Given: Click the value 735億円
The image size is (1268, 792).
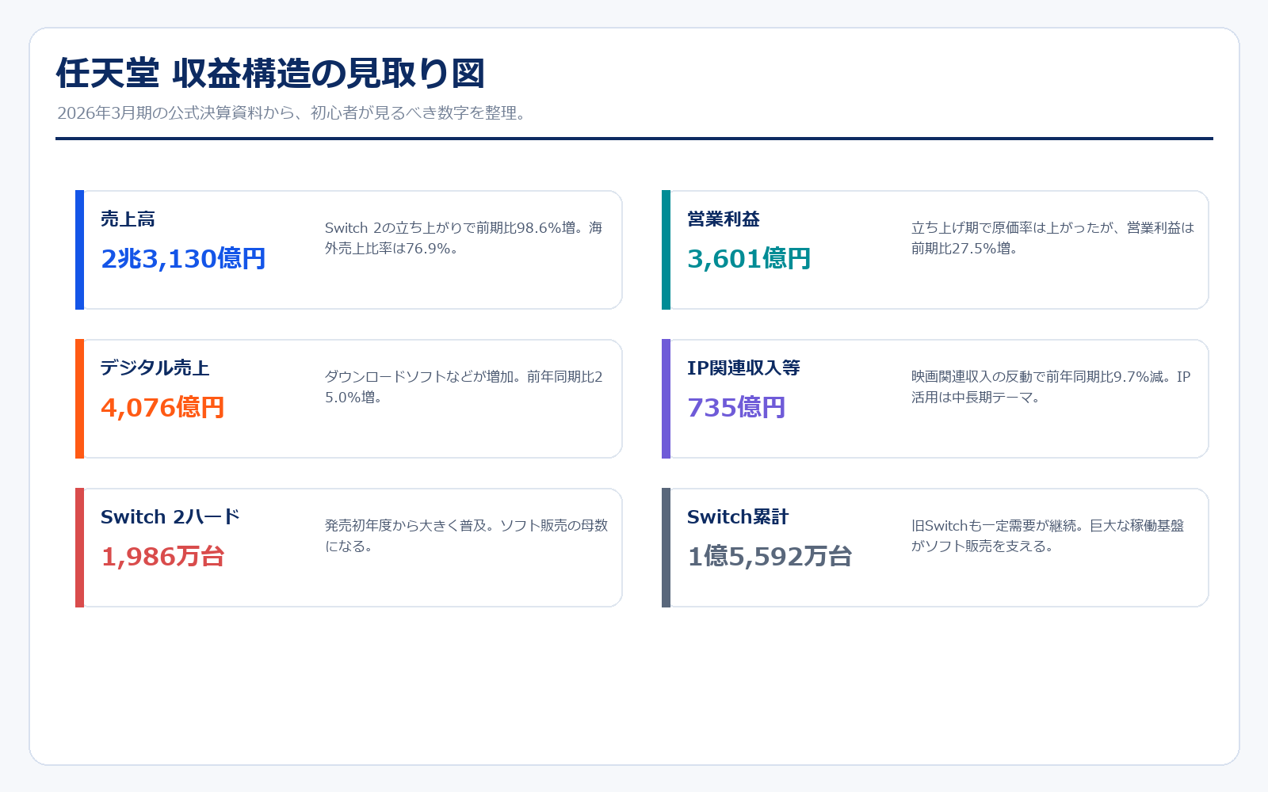Looking at the screenshot, I should coord(736,407).
